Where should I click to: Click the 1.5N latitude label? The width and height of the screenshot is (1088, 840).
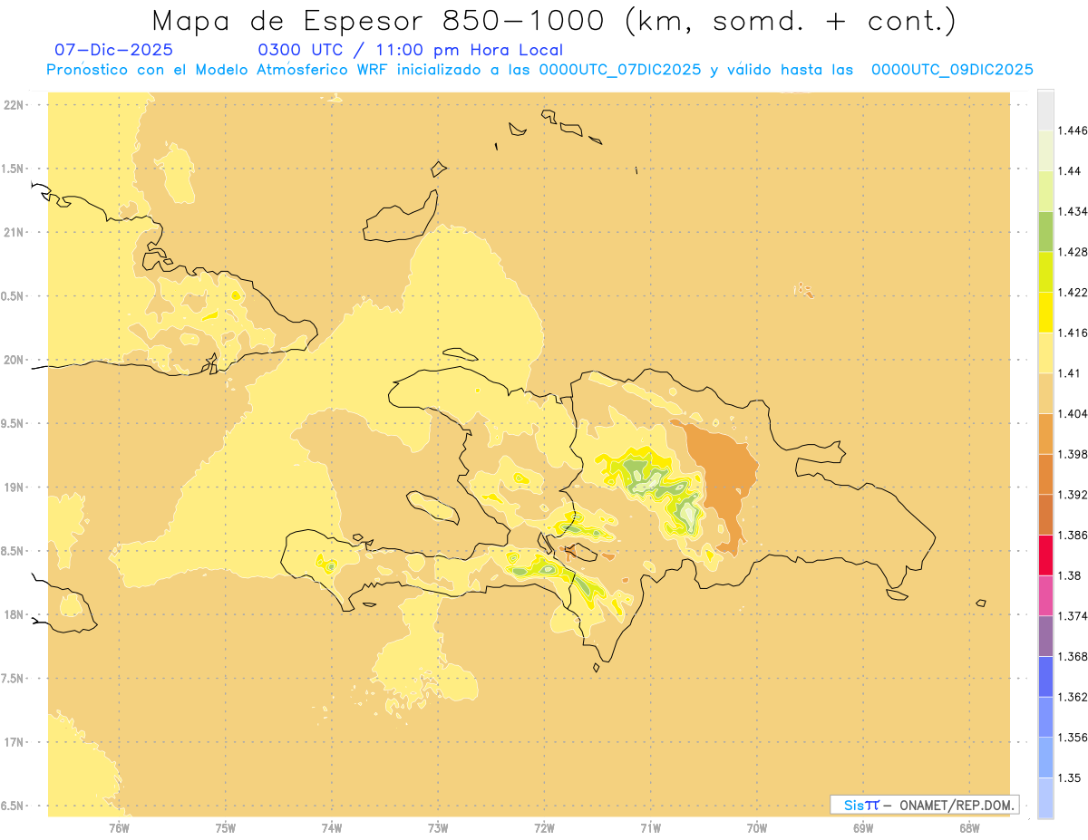(x=13, y=169)
